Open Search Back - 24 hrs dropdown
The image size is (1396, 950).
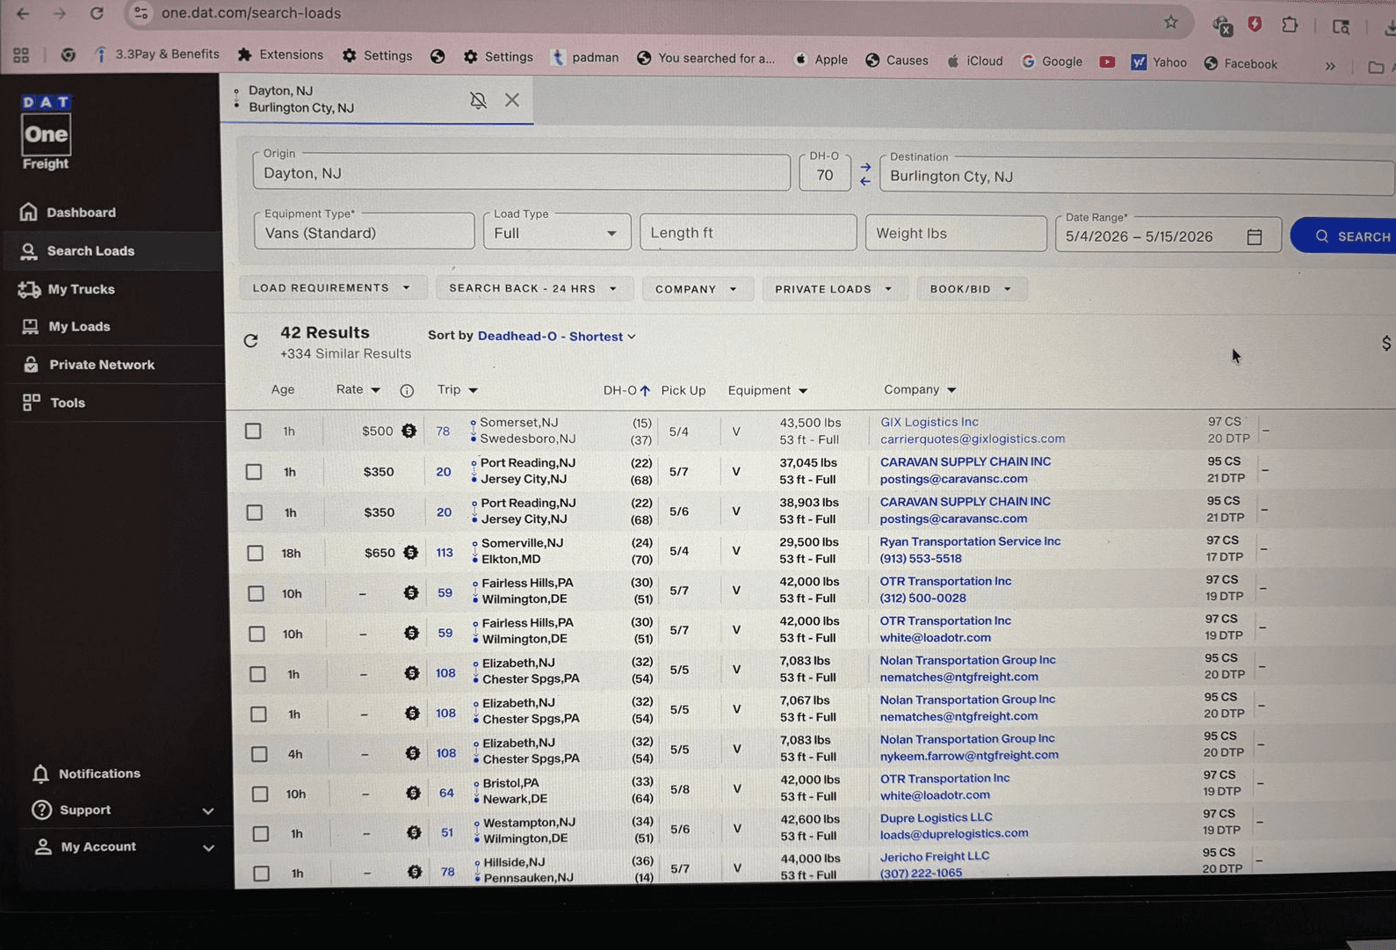click(x=534, y=288)
